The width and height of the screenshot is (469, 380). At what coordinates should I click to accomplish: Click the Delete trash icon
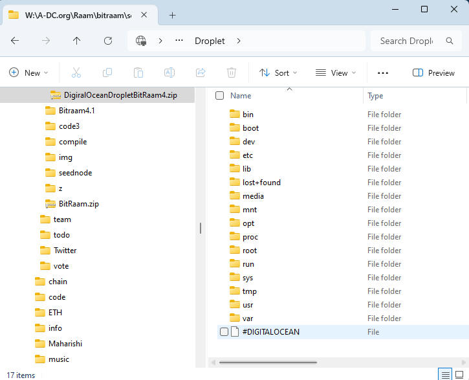click(232, 73)
